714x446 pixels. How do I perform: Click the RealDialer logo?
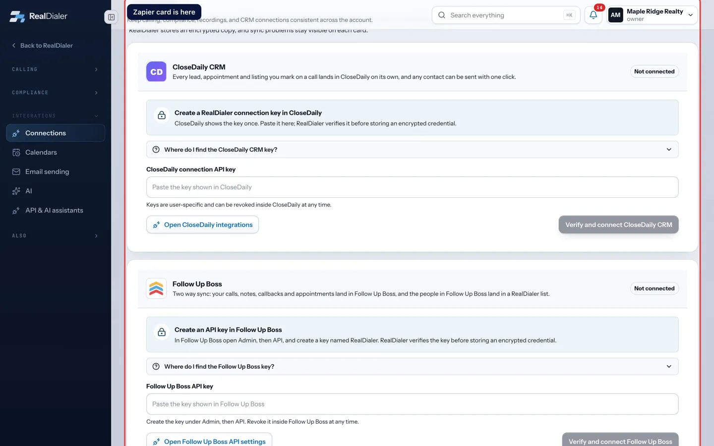[39, 16]
